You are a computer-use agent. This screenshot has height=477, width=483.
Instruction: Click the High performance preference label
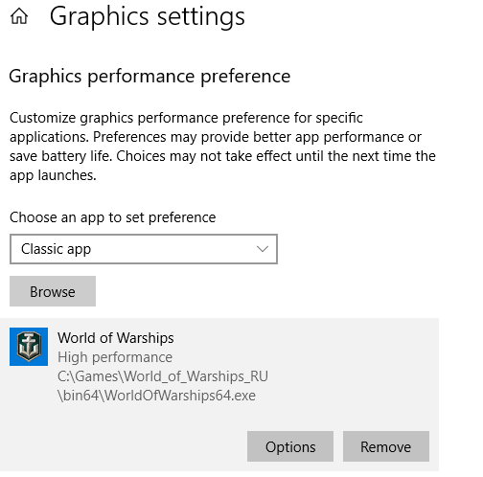115,357
